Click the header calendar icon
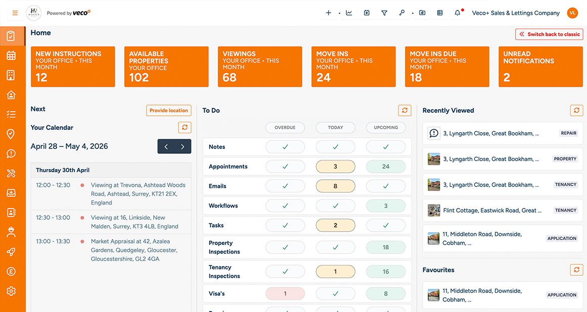The image size is (587, 312). (367, 13)
